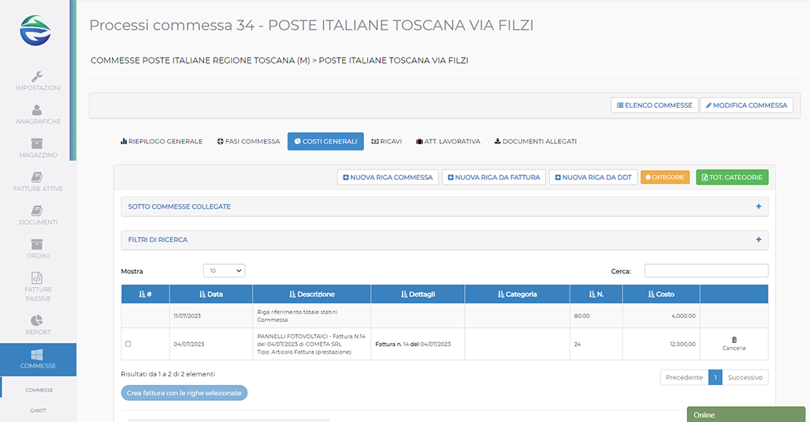This screenshot has width=810, height=422.
Task: Sort table by Categoria column
Action: click(x=517, y=294)
